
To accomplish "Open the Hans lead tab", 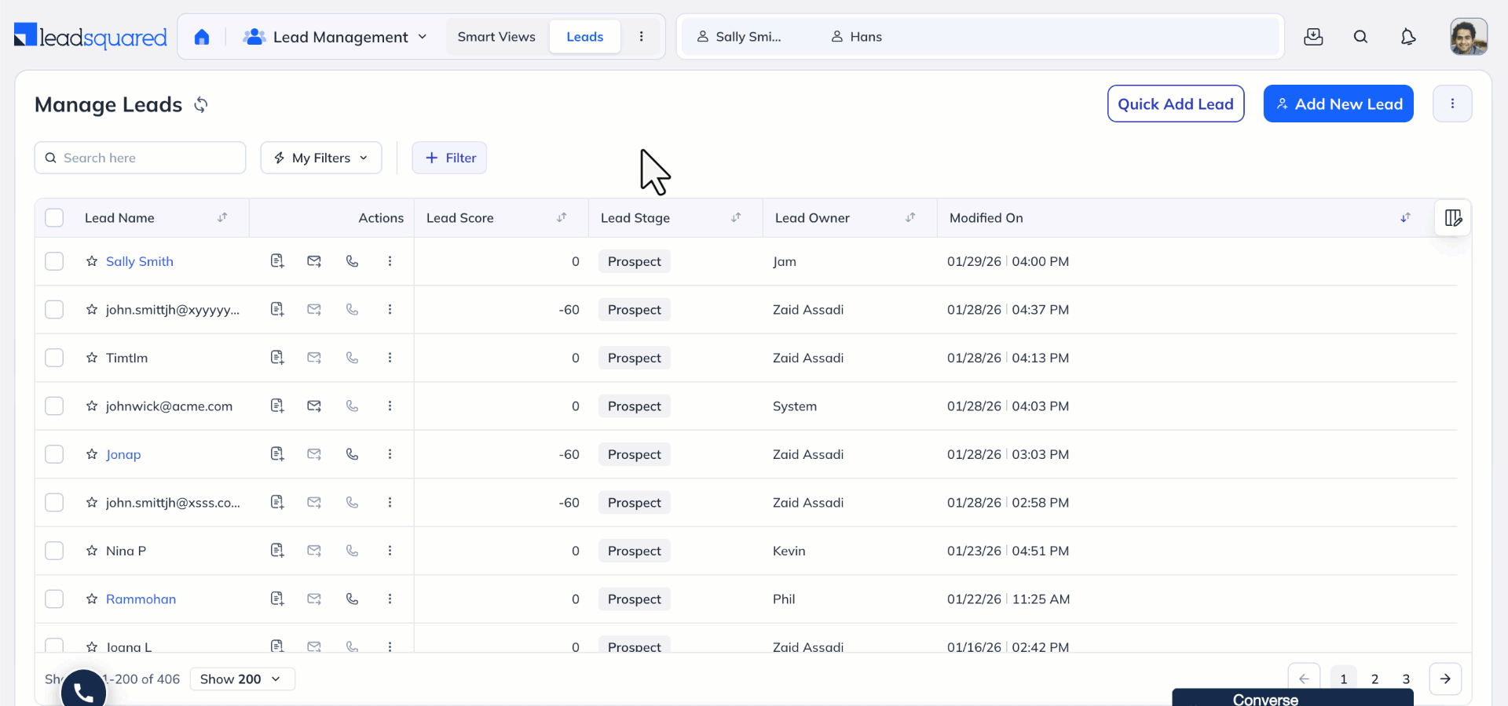I will click(857, 37).
